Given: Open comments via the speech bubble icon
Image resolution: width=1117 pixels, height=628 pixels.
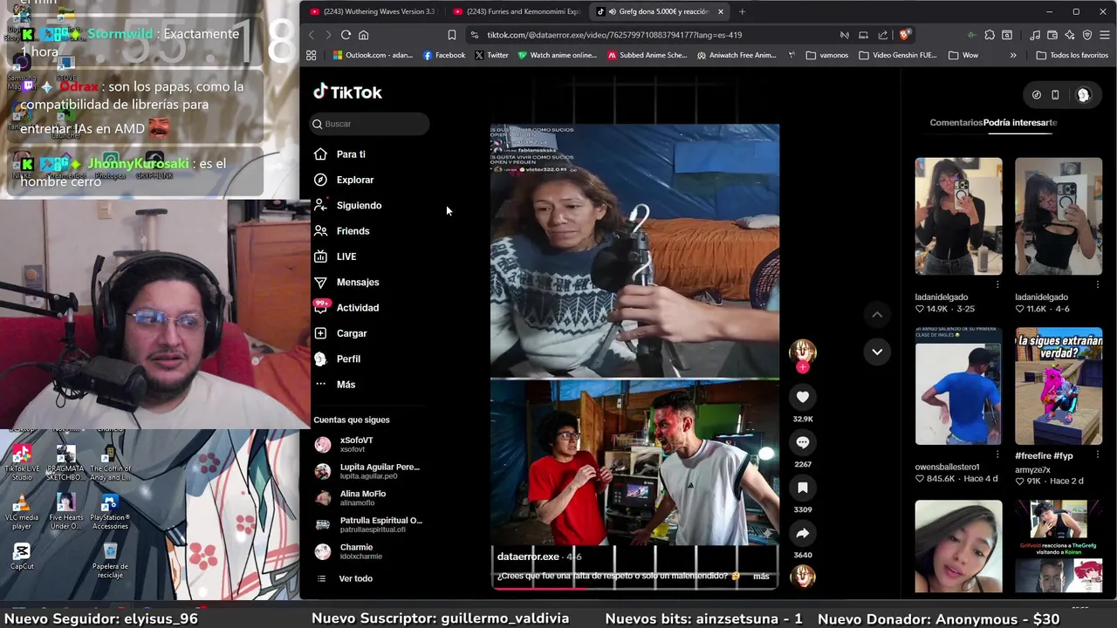Looking at the screenshot, I should point(803,442).
